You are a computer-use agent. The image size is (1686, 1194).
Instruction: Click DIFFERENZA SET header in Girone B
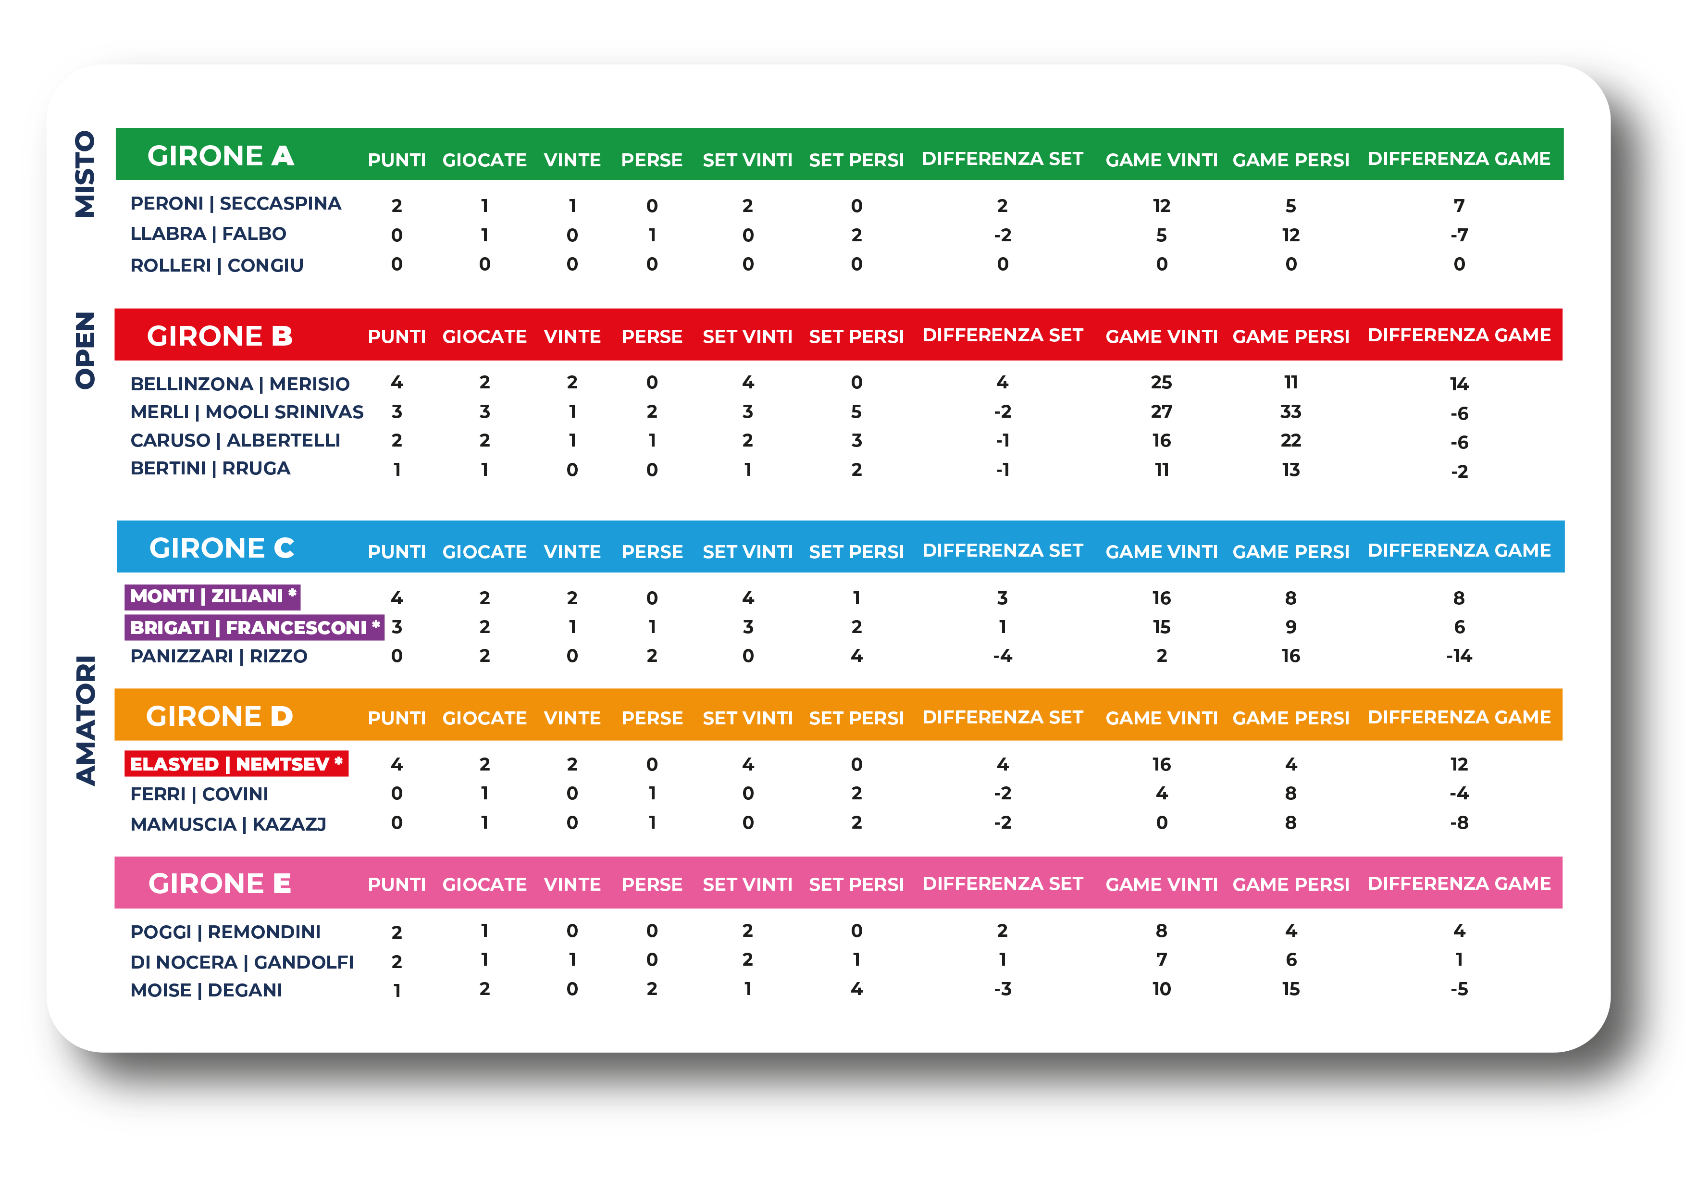point(1003,335)
